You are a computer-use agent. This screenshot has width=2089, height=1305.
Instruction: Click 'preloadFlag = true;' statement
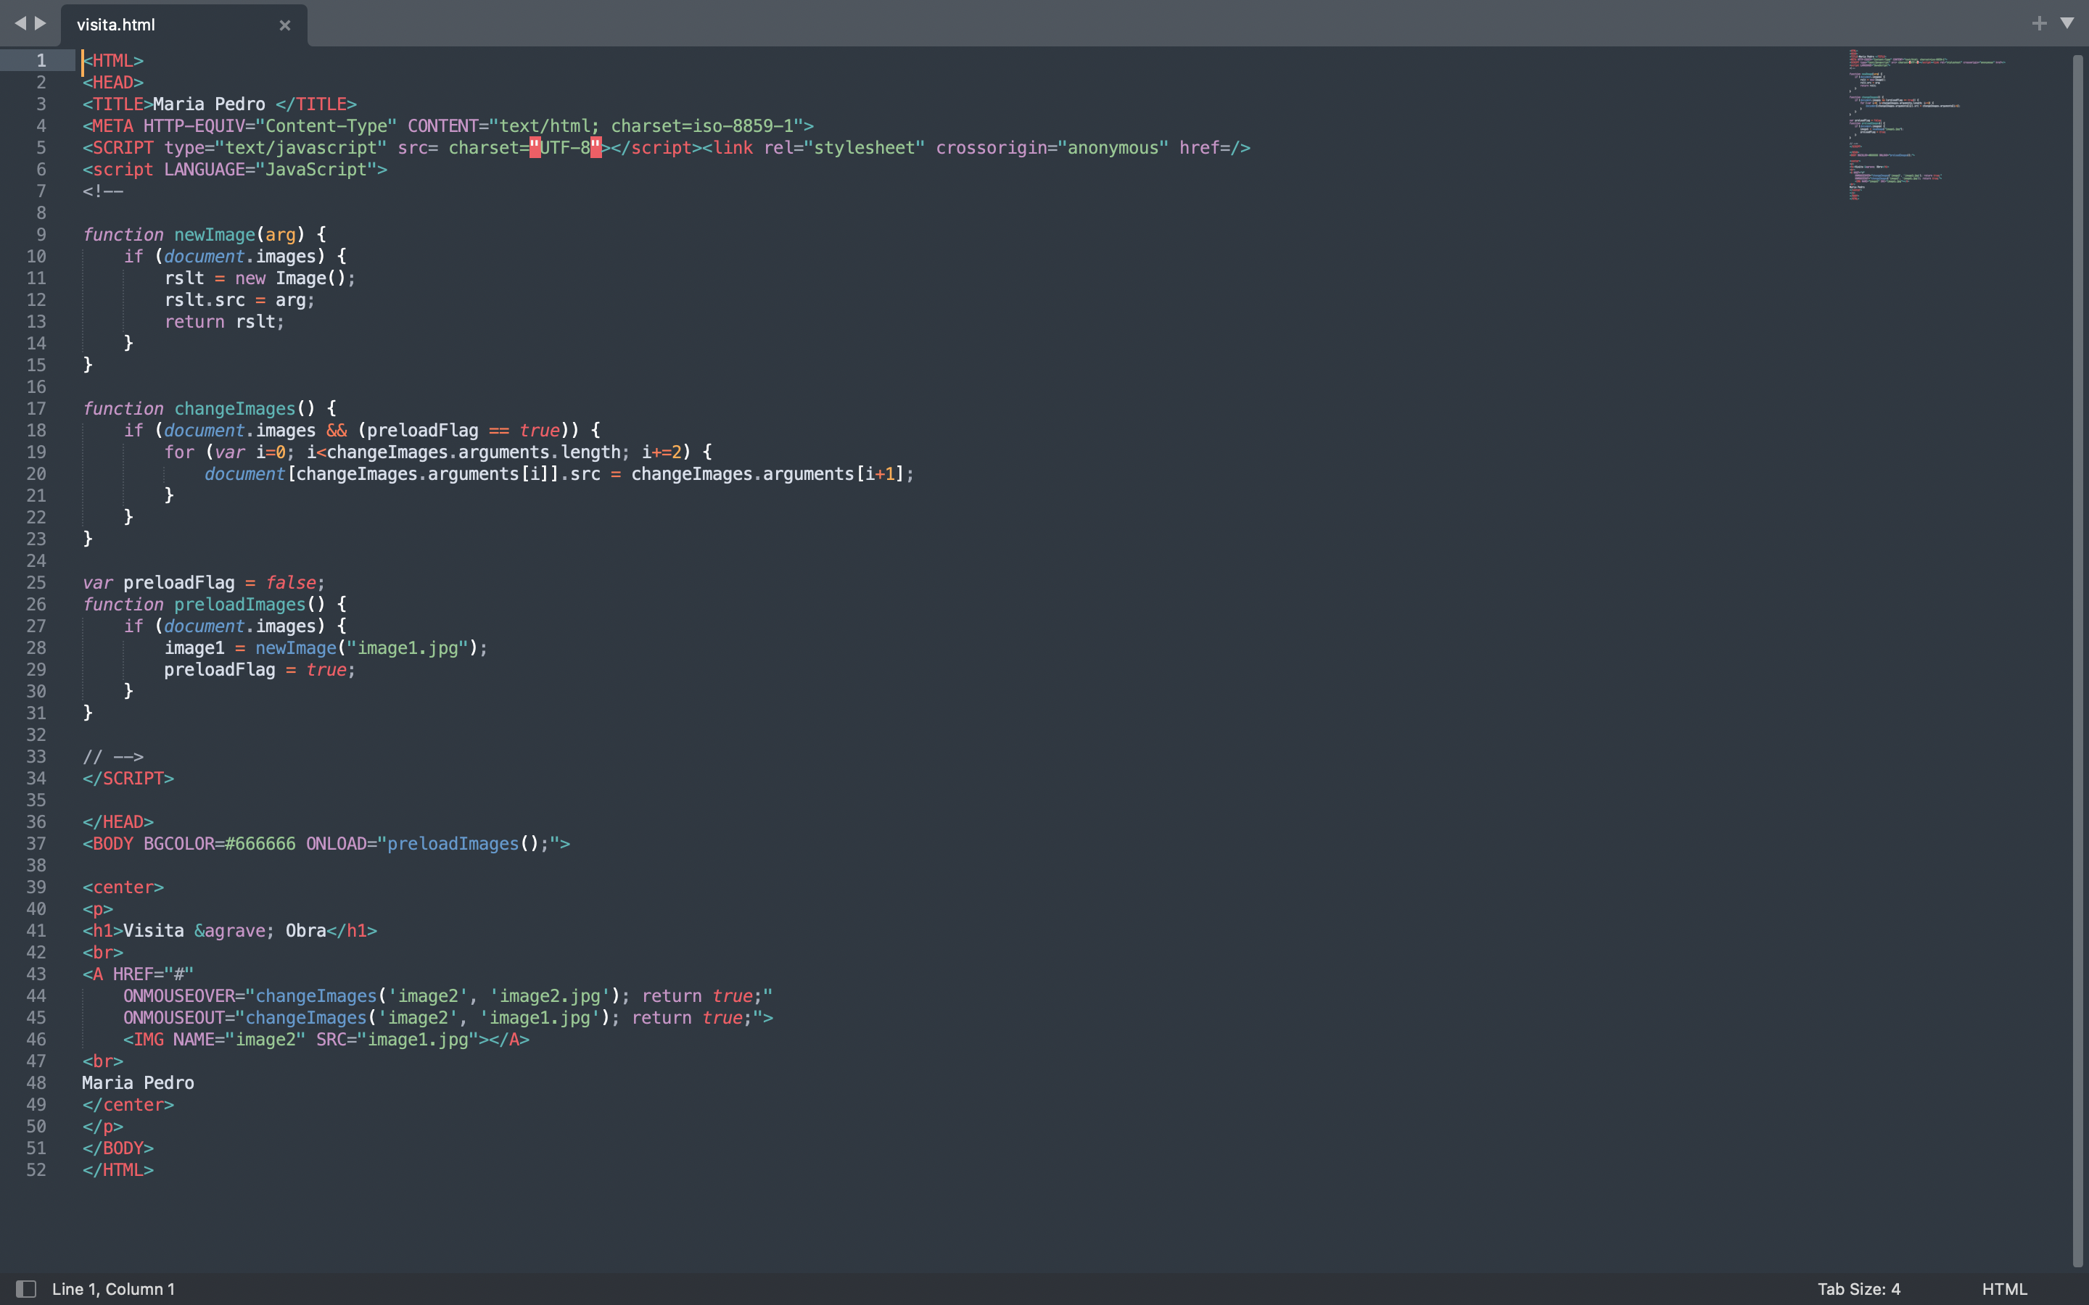tap(260, 670)
